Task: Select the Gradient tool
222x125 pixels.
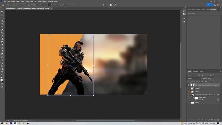Action: pyautogui.click(x=2, y=48)
